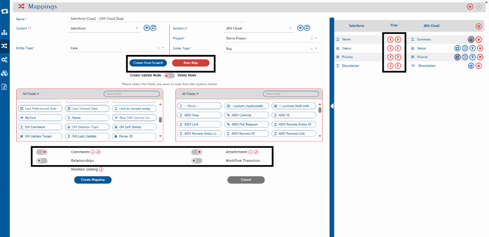Select the ADO Pull Request field chip
The width and height of the screenshot is (489, 237).
point(246,124)
